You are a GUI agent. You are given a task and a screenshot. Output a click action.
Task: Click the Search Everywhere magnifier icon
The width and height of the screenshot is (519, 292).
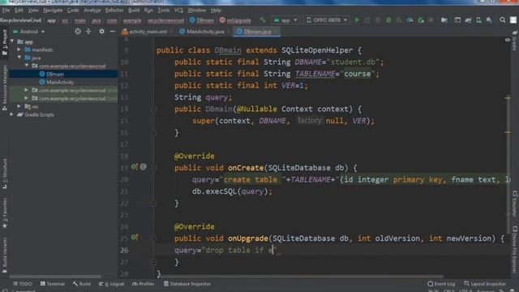point(503,20)
